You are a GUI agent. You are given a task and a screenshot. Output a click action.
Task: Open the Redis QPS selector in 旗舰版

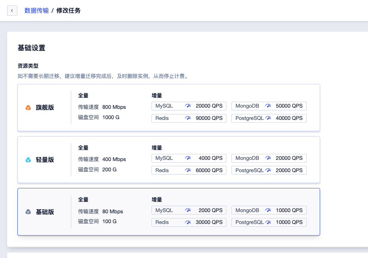[x=189, y=118]
